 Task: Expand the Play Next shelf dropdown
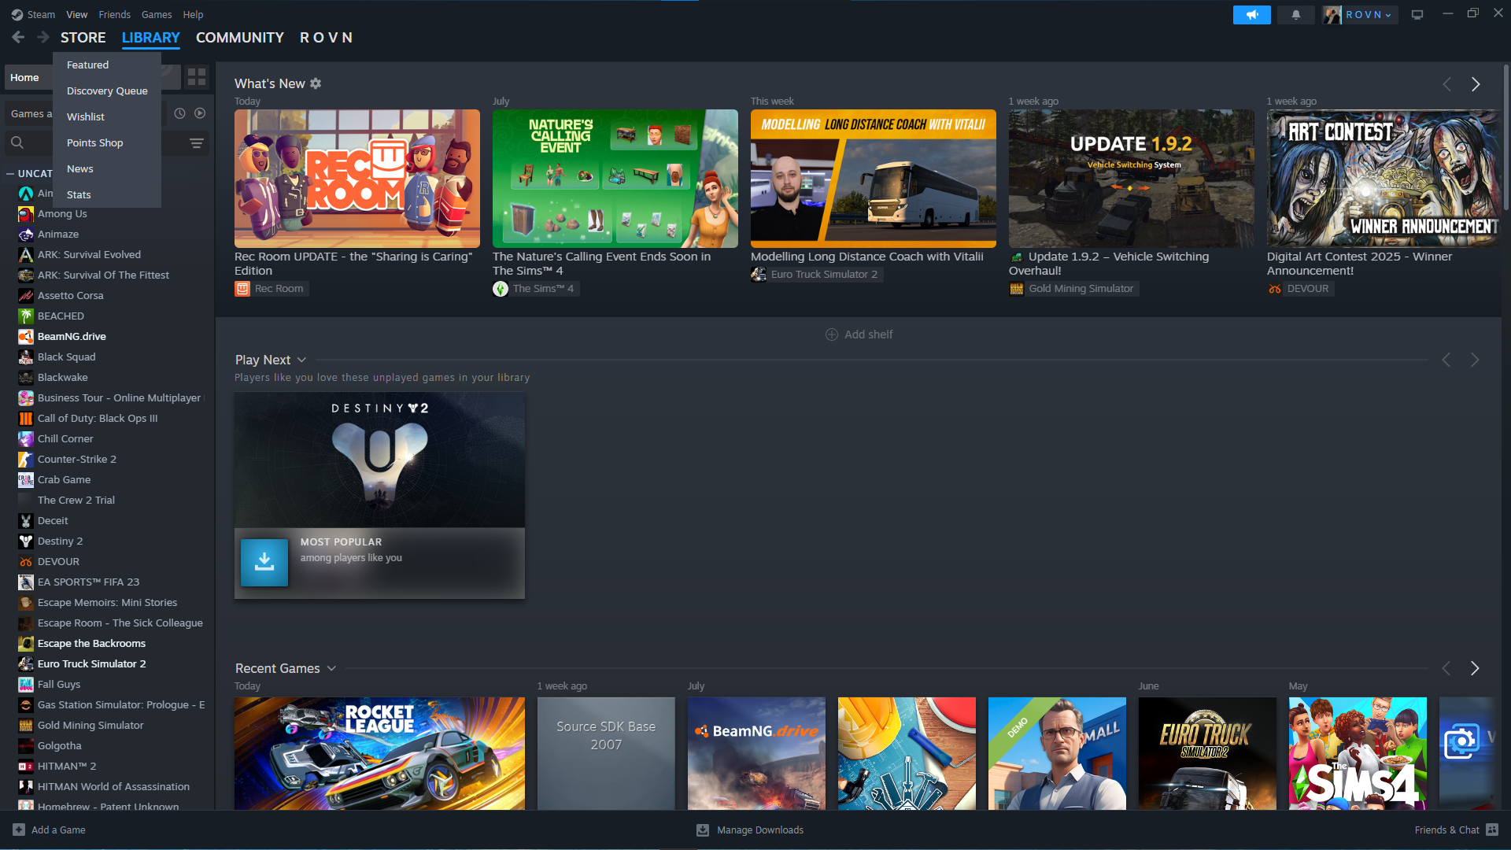(x=301, y=360)
